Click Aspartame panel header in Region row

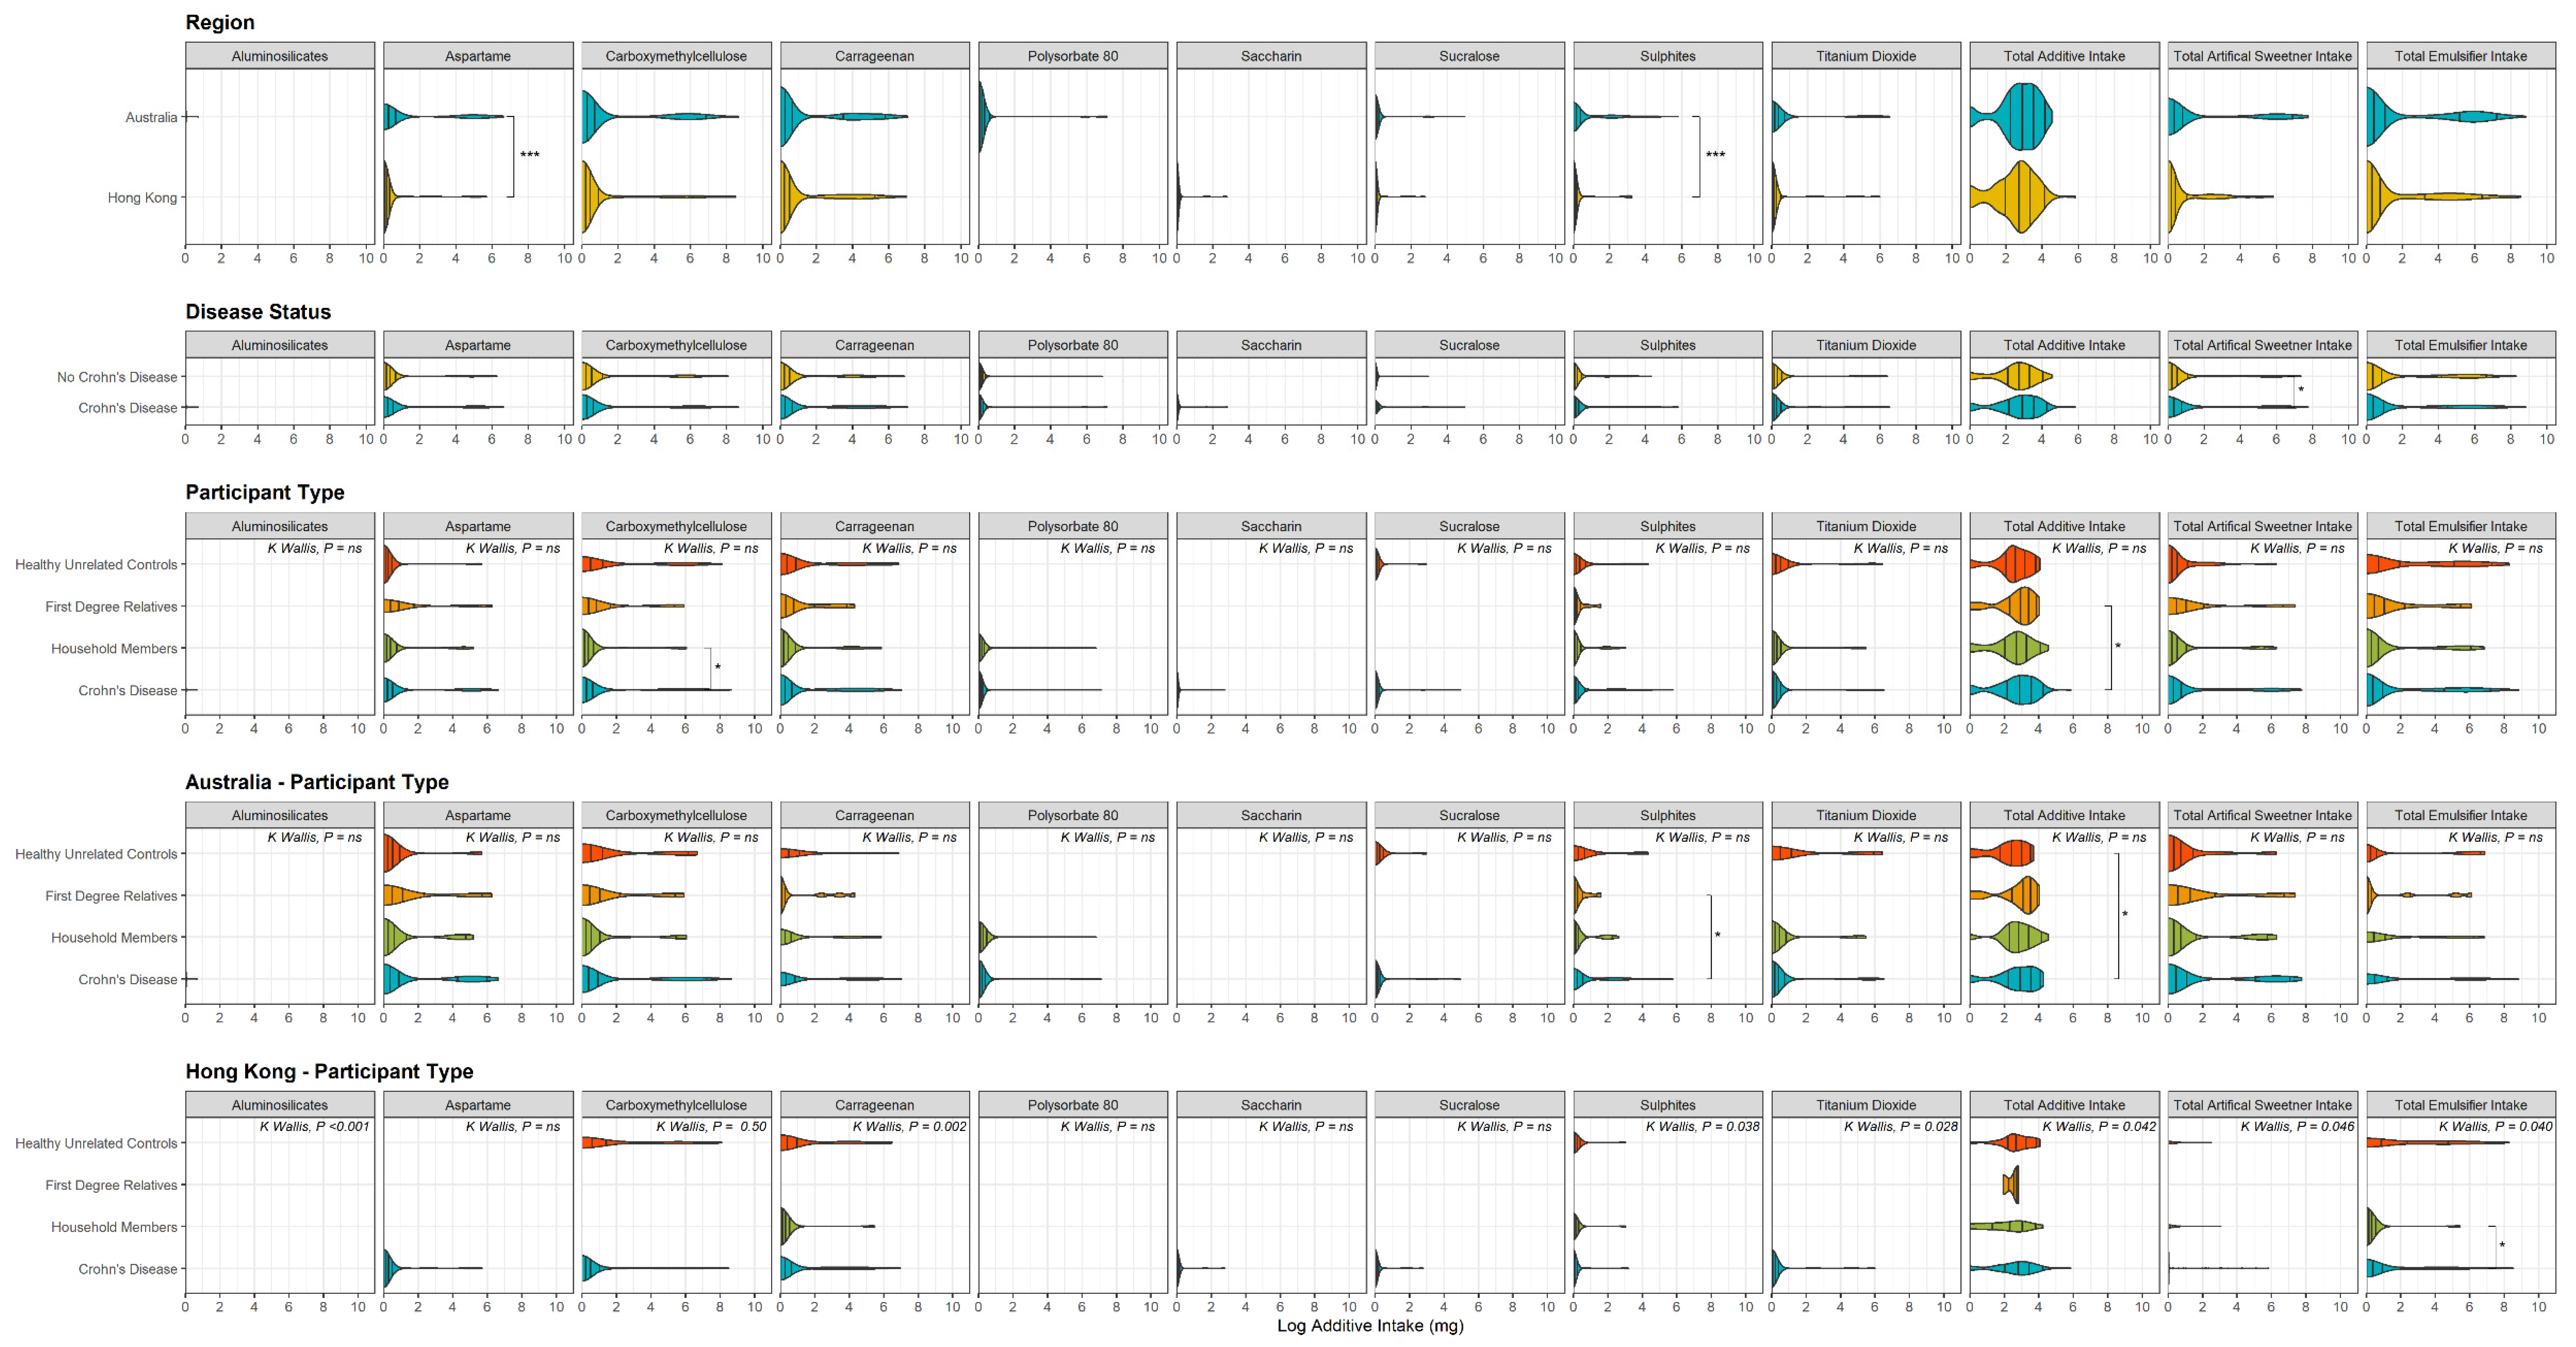tap(478, 56)
